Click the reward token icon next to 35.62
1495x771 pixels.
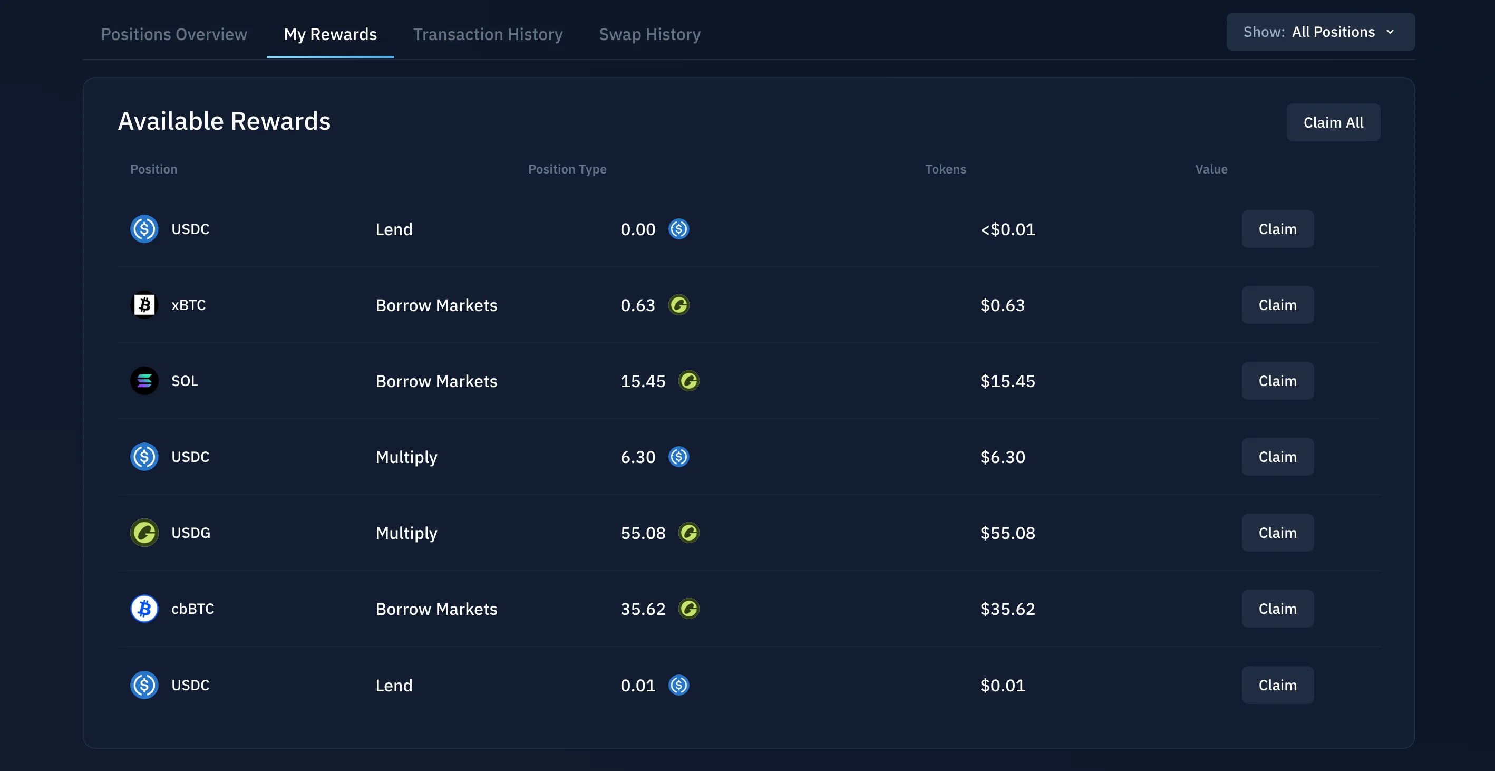pyautogui.click(x=689, y=609)
